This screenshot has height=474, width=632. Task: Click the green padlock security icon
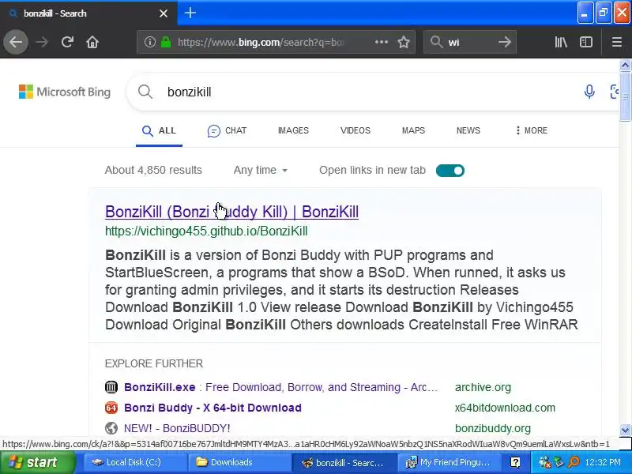(166, 42)
